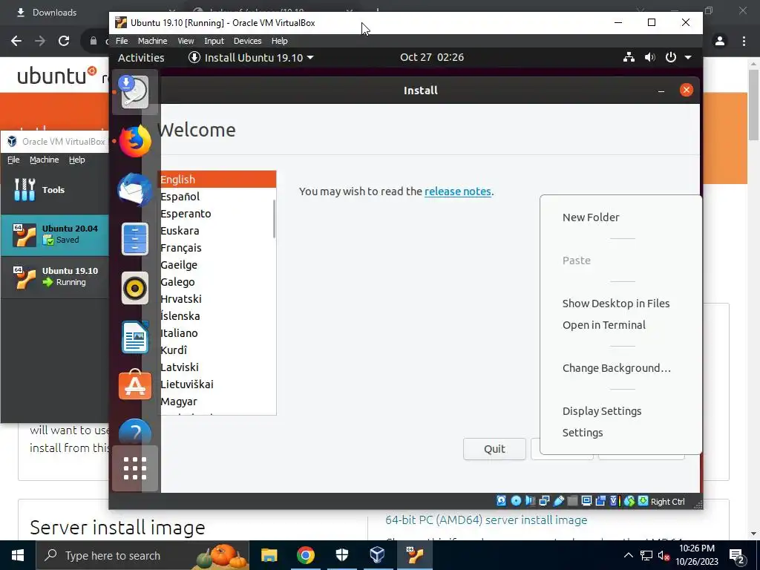Open the release notes link
Viewport: 760px width, 570px height.
click(x=457, y=191)
